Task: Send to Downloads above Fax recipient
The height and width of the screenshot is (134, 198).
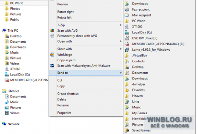Action: 140,4
